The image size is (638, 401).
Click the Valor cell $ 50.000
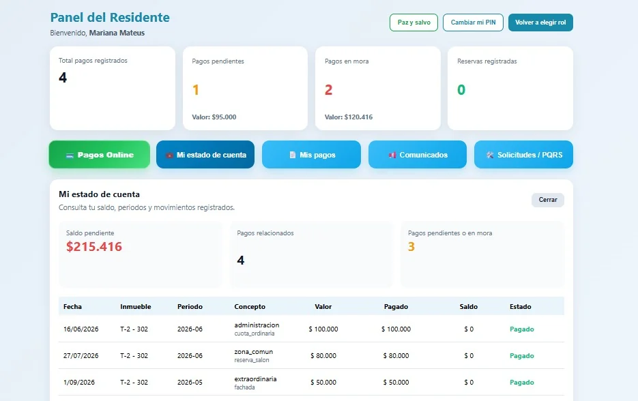pyautogui.click(x=323, y=383)
